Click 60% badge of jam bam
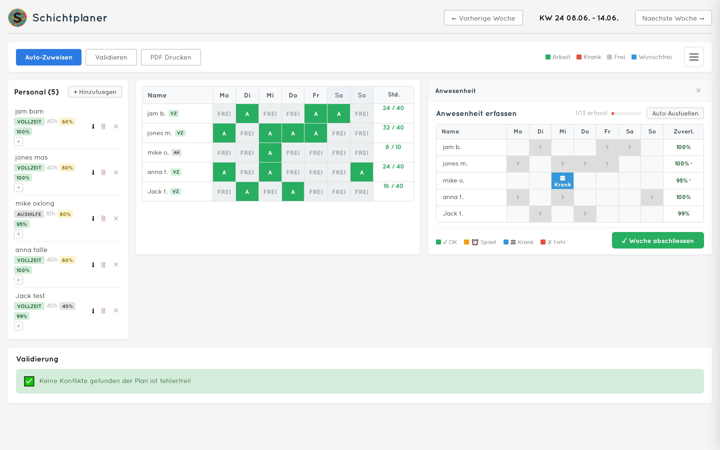This screenshot has height=450, width=720. pyautogui.click(x=67, y=122)
